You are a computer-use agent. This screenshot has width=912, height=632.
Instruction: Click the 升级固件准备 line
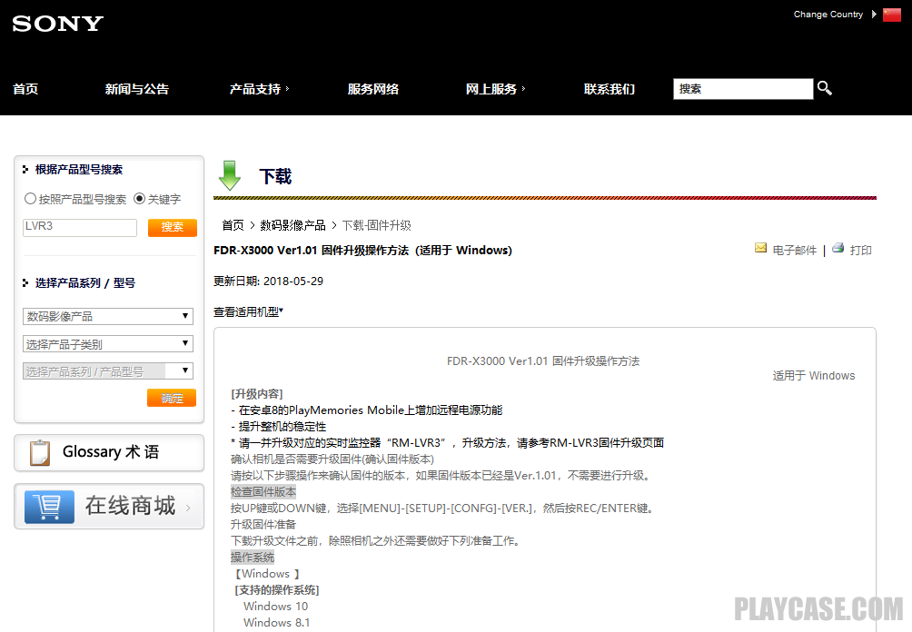click(263, 525)
